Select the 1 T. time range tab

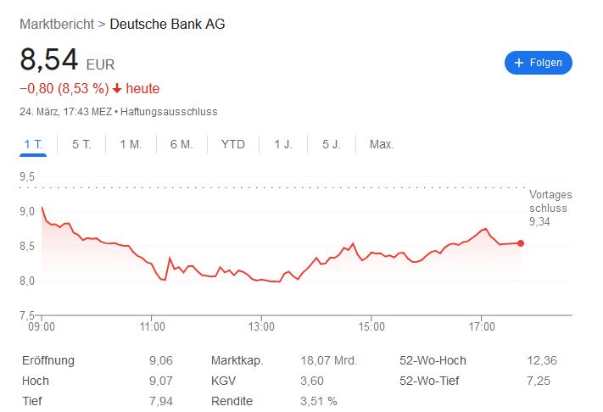(33, 144)
